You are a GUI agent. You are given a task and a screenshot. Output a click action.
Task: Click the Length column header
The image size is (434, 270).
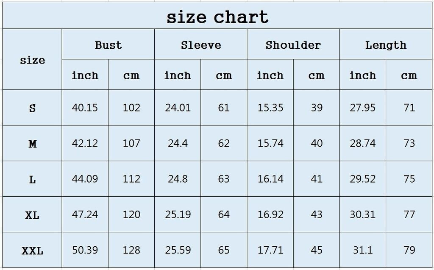tap(385, 45)
